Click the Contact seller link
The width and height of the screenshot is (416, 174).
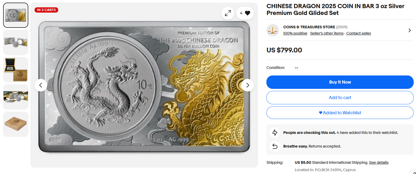(359, 33)
